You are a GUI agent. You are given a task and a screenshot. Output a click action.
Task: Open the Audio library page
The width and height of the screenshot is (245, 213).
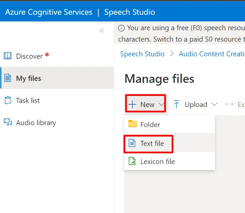coord(57,122)
